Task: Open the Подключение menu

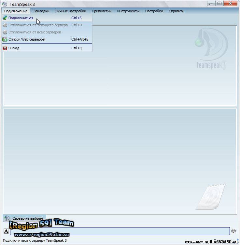Action: [x=16, y=11]
